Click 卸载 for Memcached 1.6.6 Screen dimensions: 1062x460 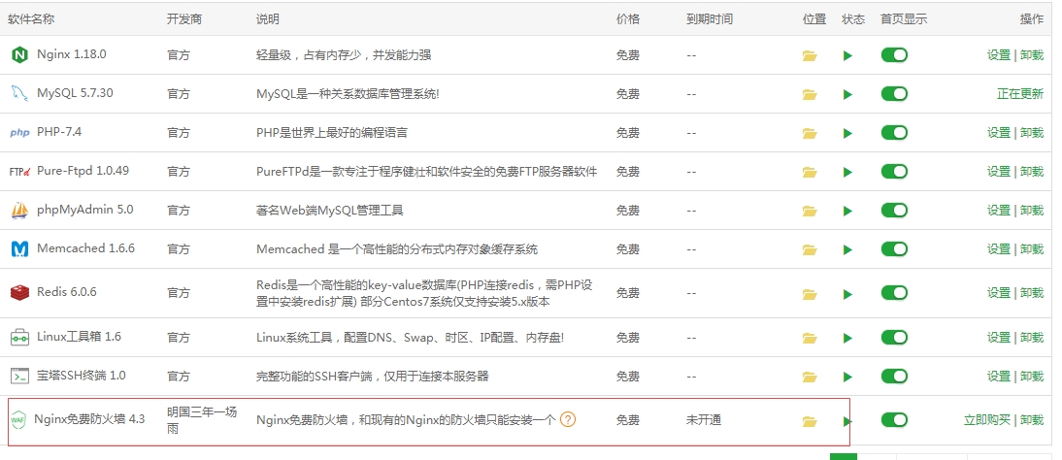point(1032,249)
